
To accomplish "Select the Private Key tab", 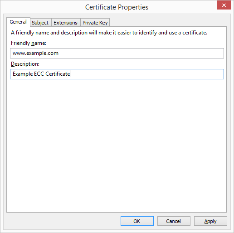I will [x=95, y=23].
